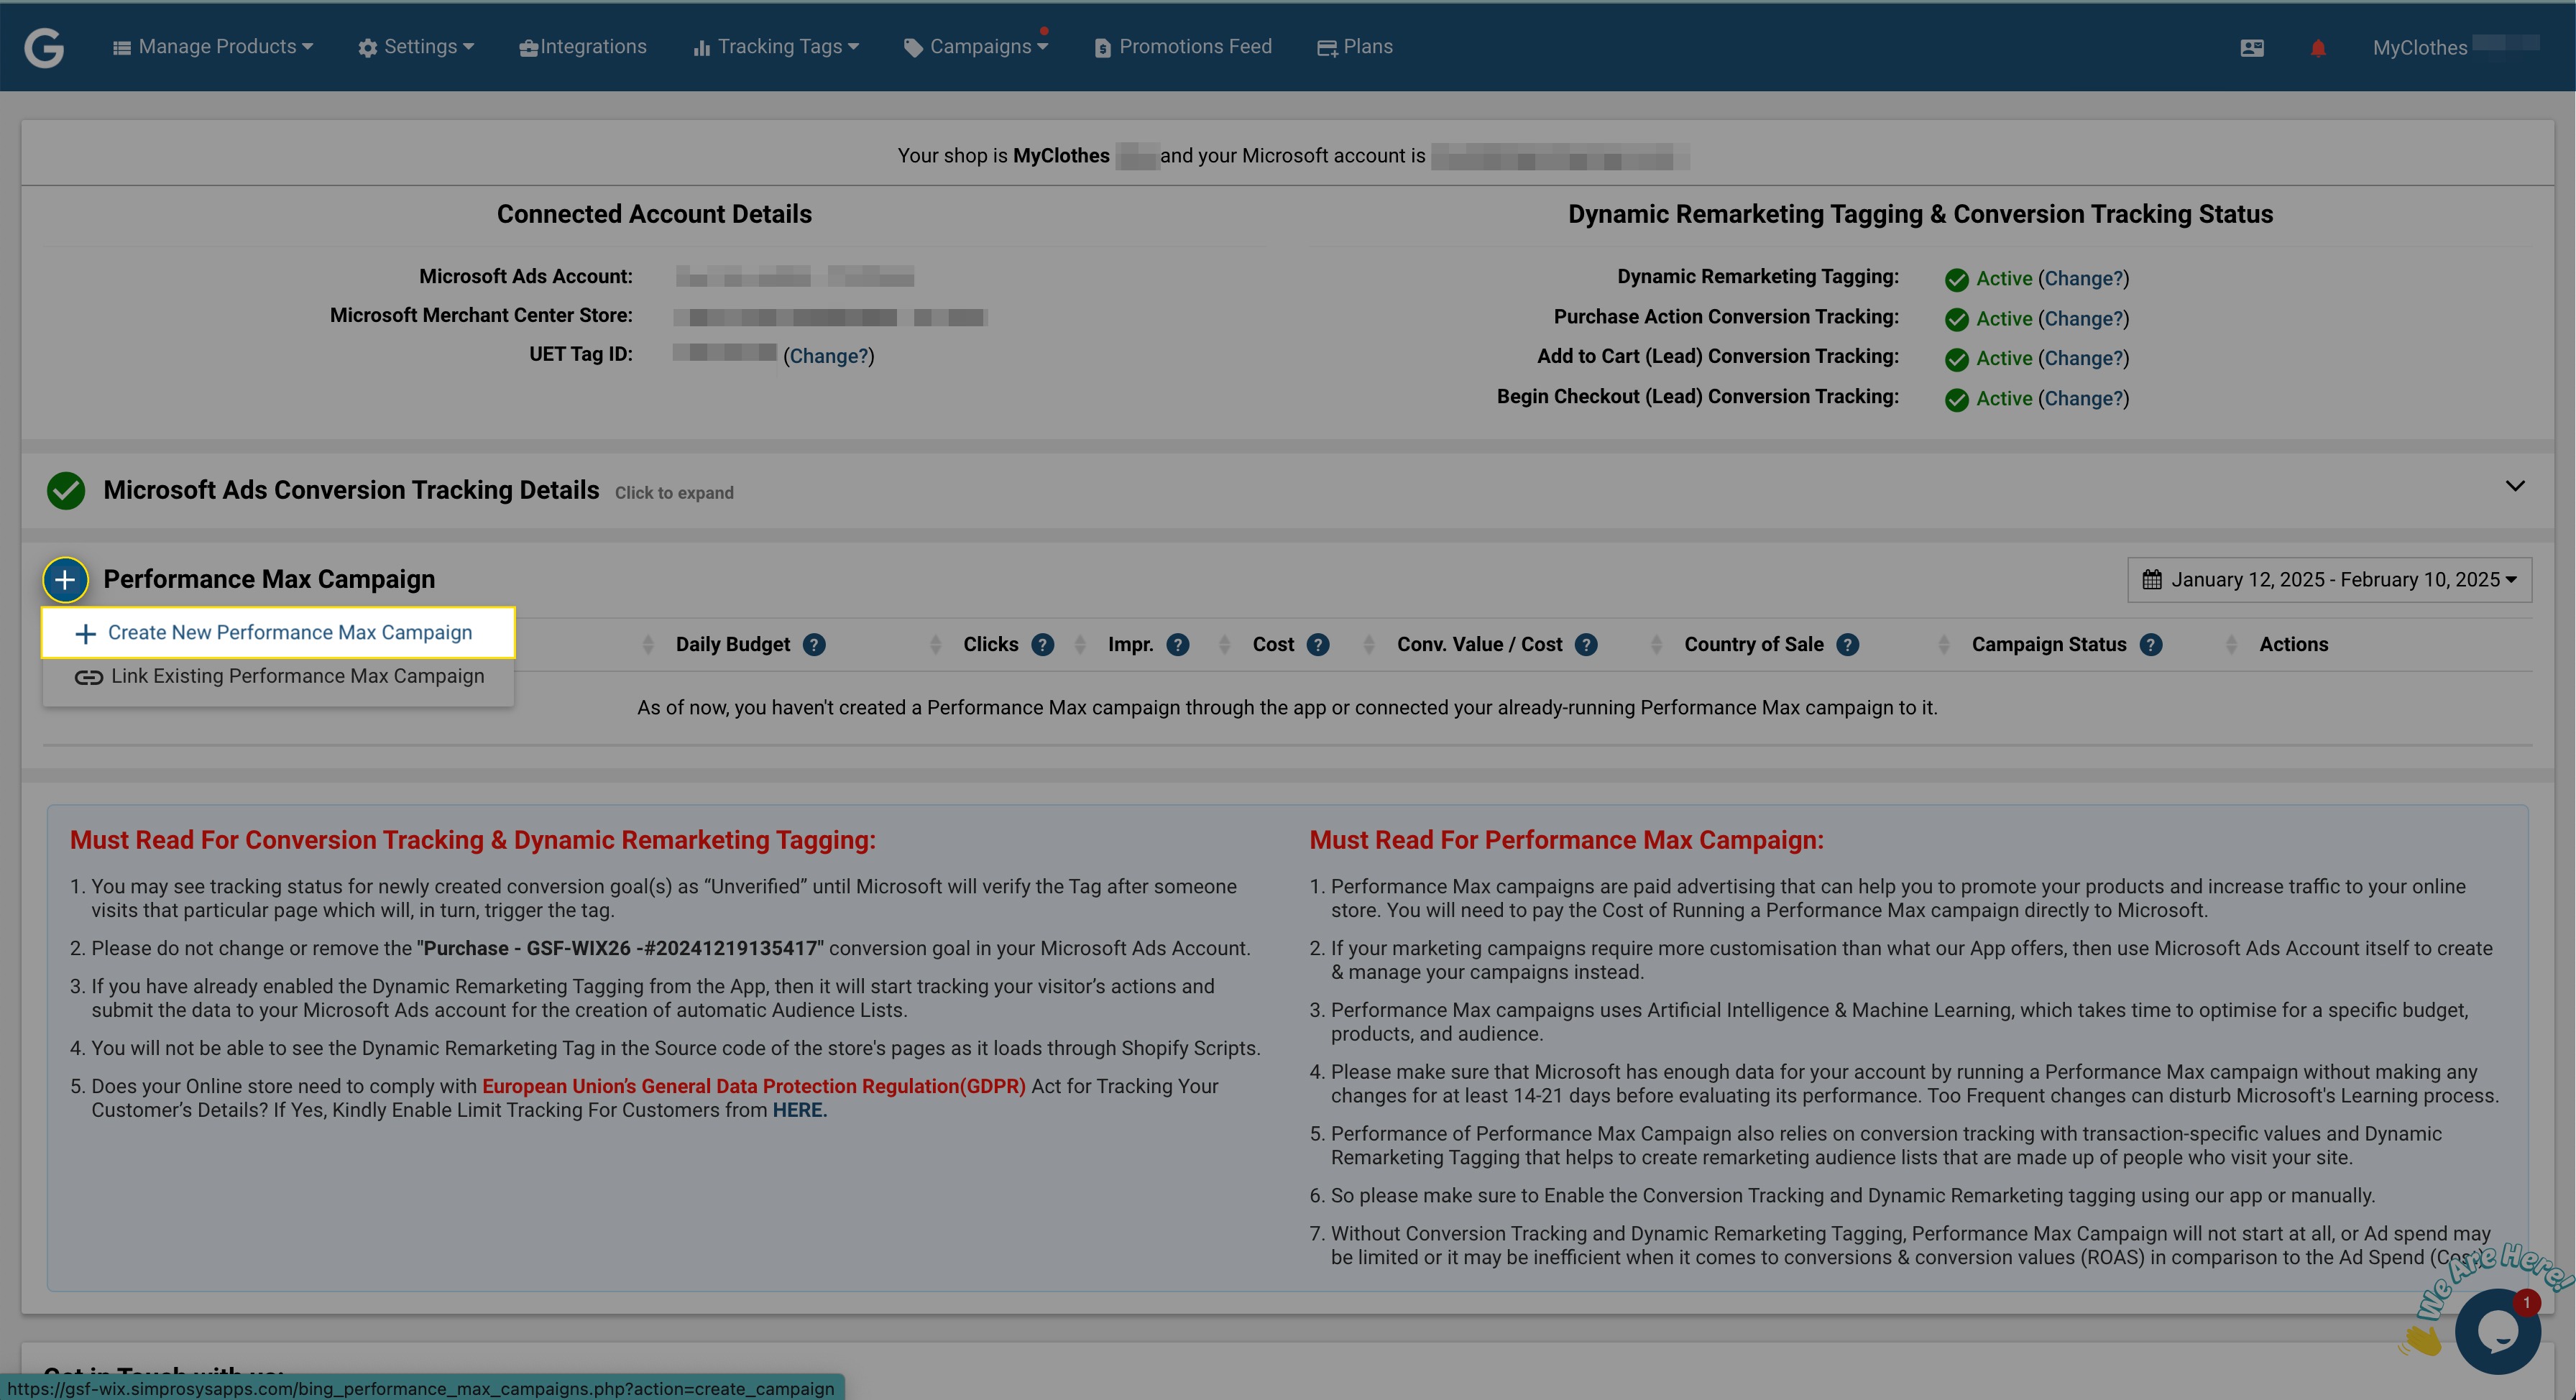This screenshot has height=1400, width=2576.
Task: Click help icon next to Clicks
Action: pos(1042,645)
